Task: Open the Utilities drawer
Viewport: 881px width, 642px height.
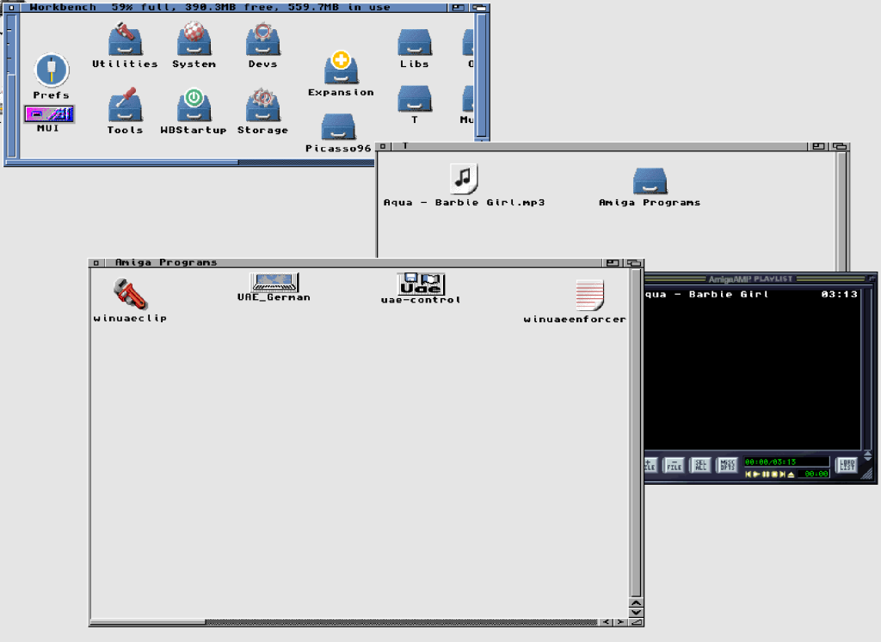Action: pyautogui.click(x=125, y=39)
